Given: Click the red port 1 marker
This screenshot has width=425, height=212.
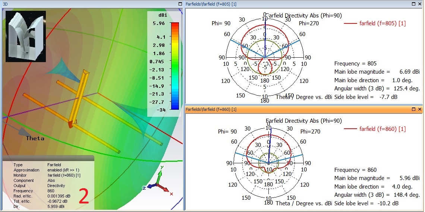Looking at the screenshot, I should [x=70, y=124].
